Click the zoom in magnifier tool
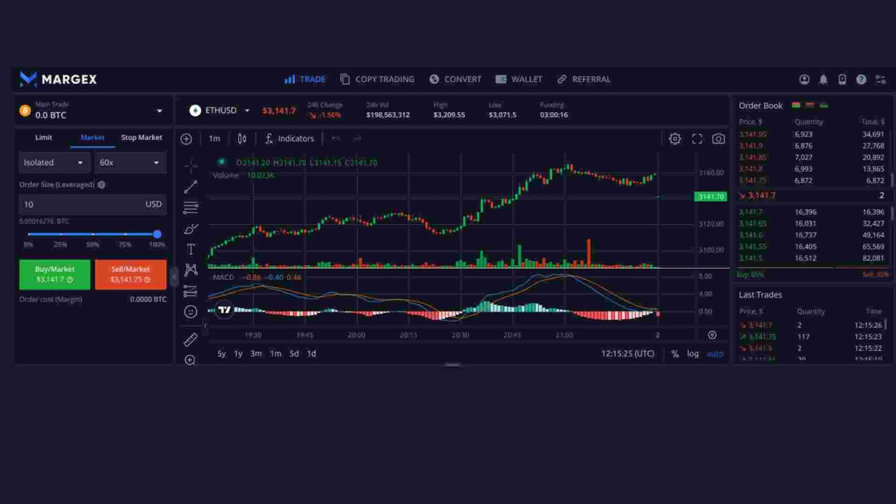The height and width of the screenshot is (504, 896). pyautogui.click(x=190, y=360)
